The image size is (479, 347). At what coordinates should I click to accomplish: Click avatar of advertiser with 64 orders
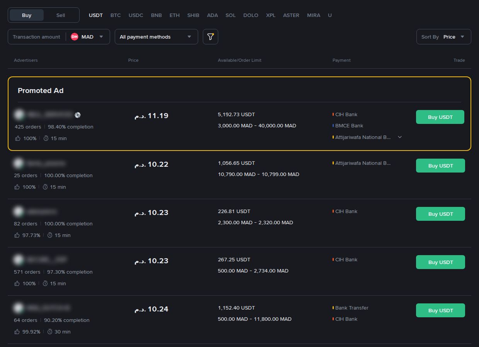(19, 308)
